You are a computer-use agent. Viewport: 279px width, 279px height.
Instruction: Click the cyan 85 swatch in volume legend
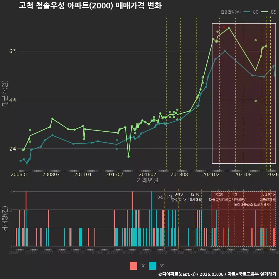153,266
